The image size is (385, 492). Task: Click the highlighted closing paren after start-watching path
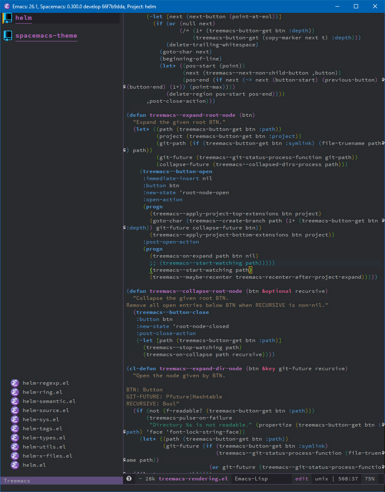coord(250,270)
